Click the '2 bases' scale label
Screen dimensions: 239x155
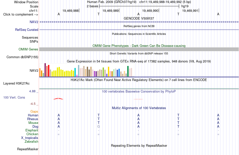pos(92,6)
